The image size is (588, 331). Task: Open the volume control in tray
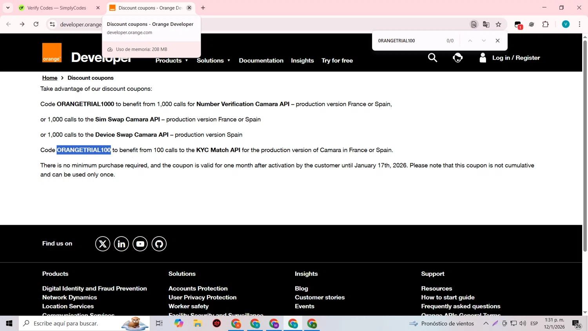click(x=523, y=324)
